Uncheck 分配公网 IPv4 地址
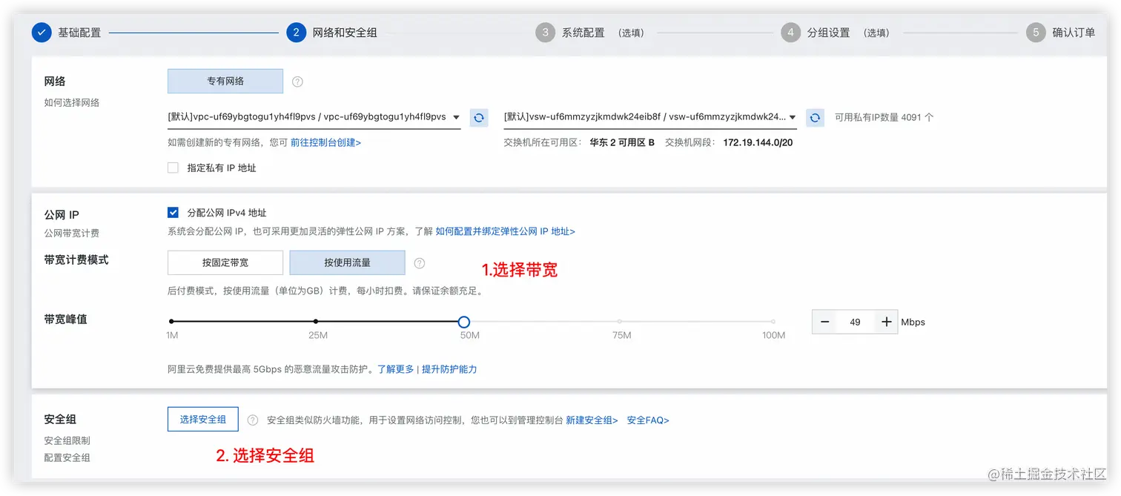The height and width of the screenshot is (496, 1121). (x=172, y=212)
